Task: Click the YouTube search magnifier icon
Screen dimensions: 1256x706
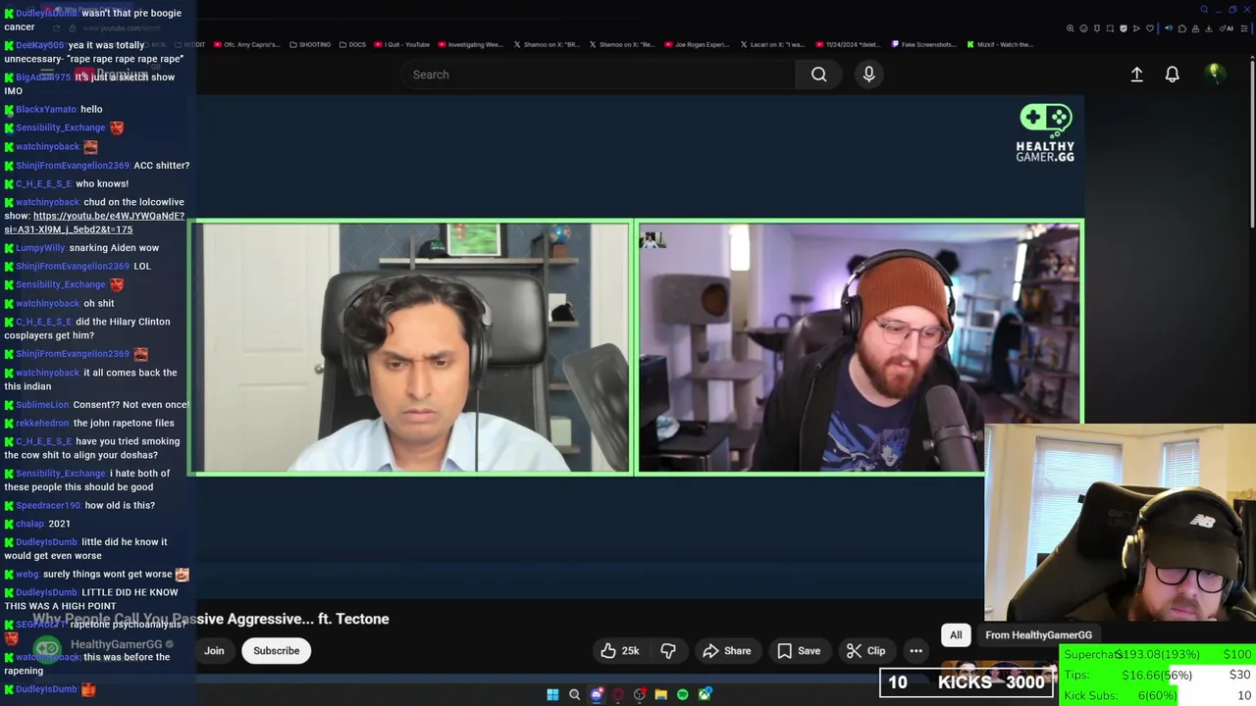Action: point(818,75)
